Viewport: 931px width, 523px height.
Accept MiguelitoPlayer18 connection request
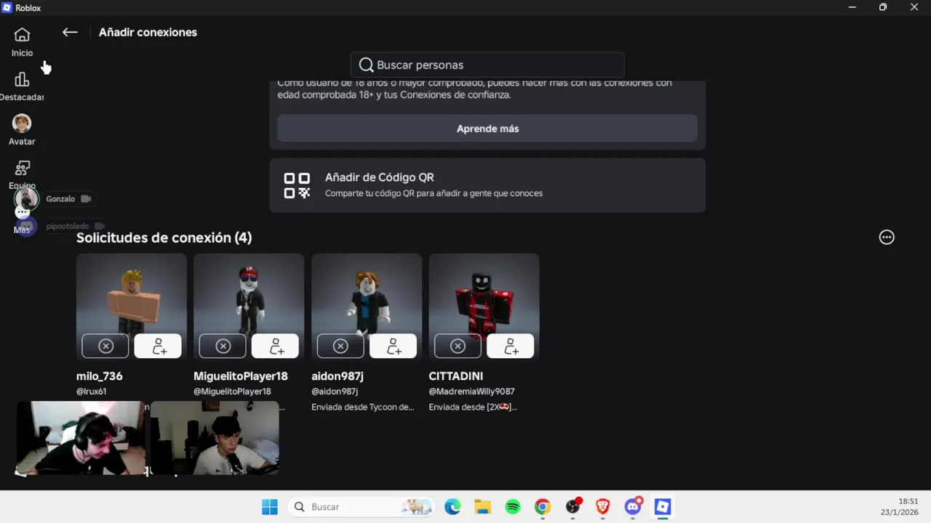tap(275, 346)
